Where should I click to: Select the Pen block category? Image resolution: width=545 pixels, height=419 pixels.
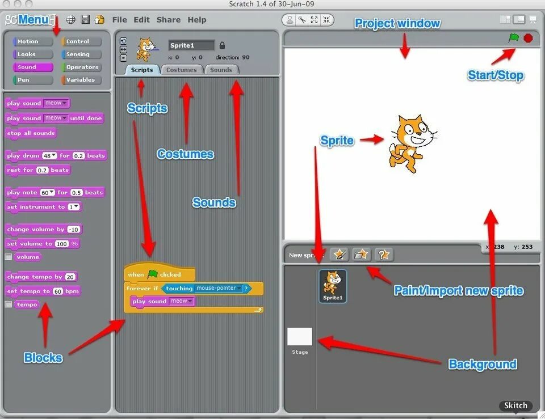(x=33, y=80)
